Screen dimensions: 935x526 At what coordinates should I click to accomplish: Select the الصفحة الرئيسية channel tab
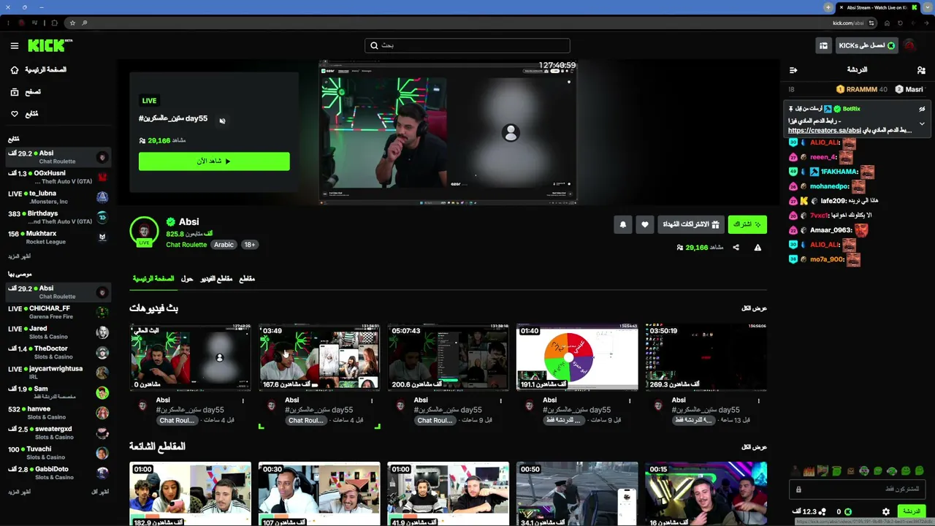click(x=153, y=278)
